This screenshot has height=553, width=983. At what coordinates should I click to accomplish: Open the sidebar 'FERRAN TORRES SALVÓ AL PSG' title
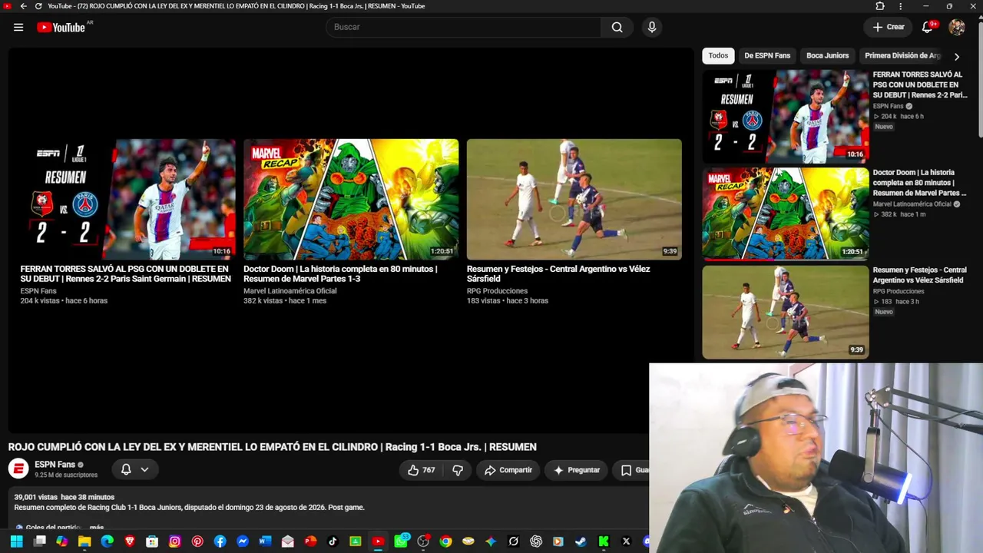(x=920, y=84)
